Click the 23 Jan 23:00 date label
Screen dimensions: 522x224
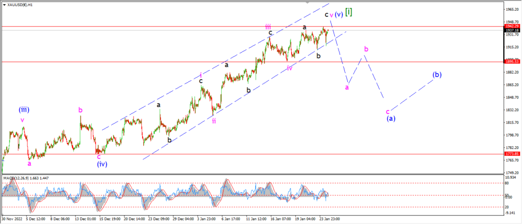pyautogui.click(x=330, y=219)
